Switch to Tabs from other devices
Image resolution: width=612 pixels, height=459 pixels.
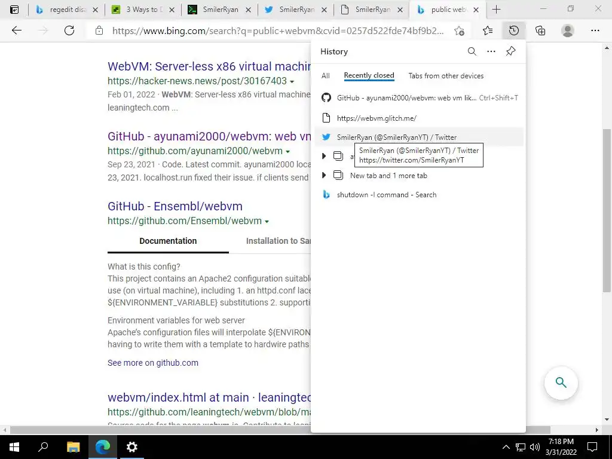coord(446,76)
